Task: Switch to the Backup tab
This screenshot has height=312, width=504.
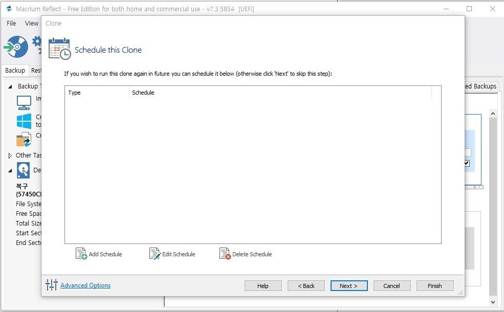Action: pos(15,71)
